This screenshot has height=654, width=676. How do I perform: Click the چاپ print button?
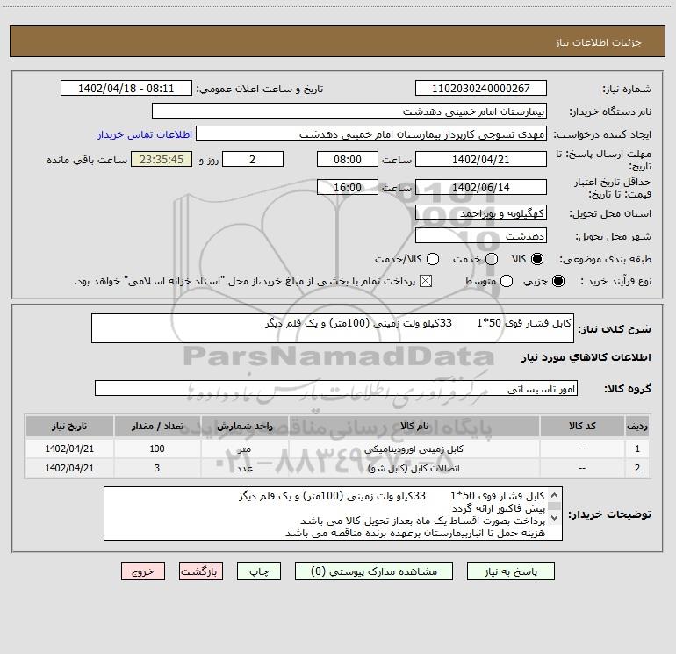[x=259, y=571]
